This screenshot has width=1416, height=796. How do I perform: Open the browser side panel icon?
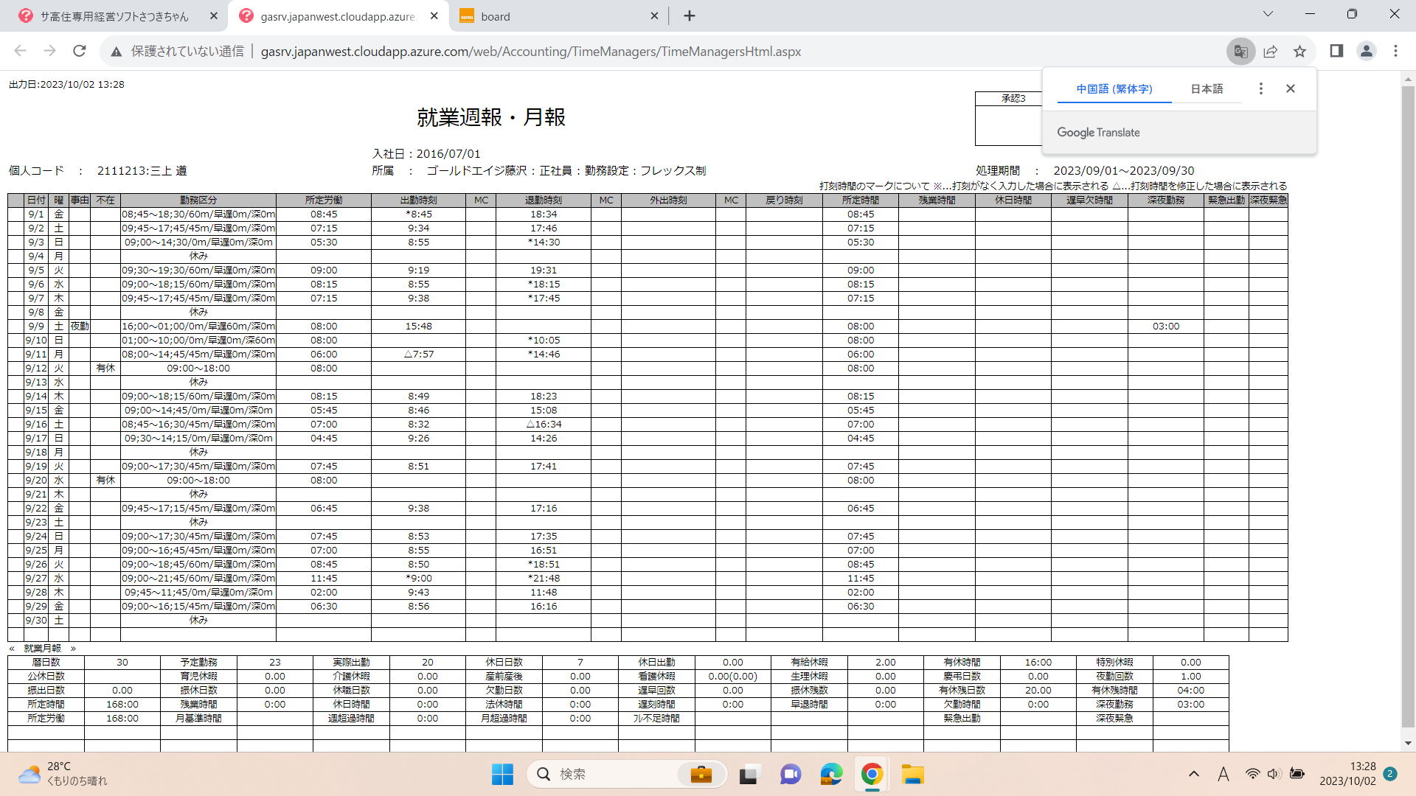(1336, 51)
